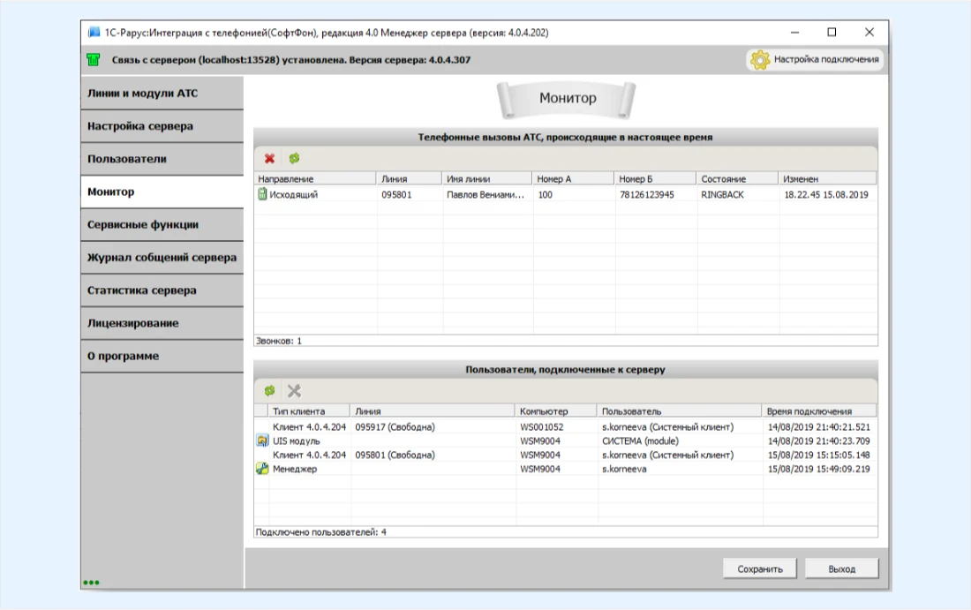The image size is (971, 610).
Task: Click the green server connection status icon
Action: 94,59
